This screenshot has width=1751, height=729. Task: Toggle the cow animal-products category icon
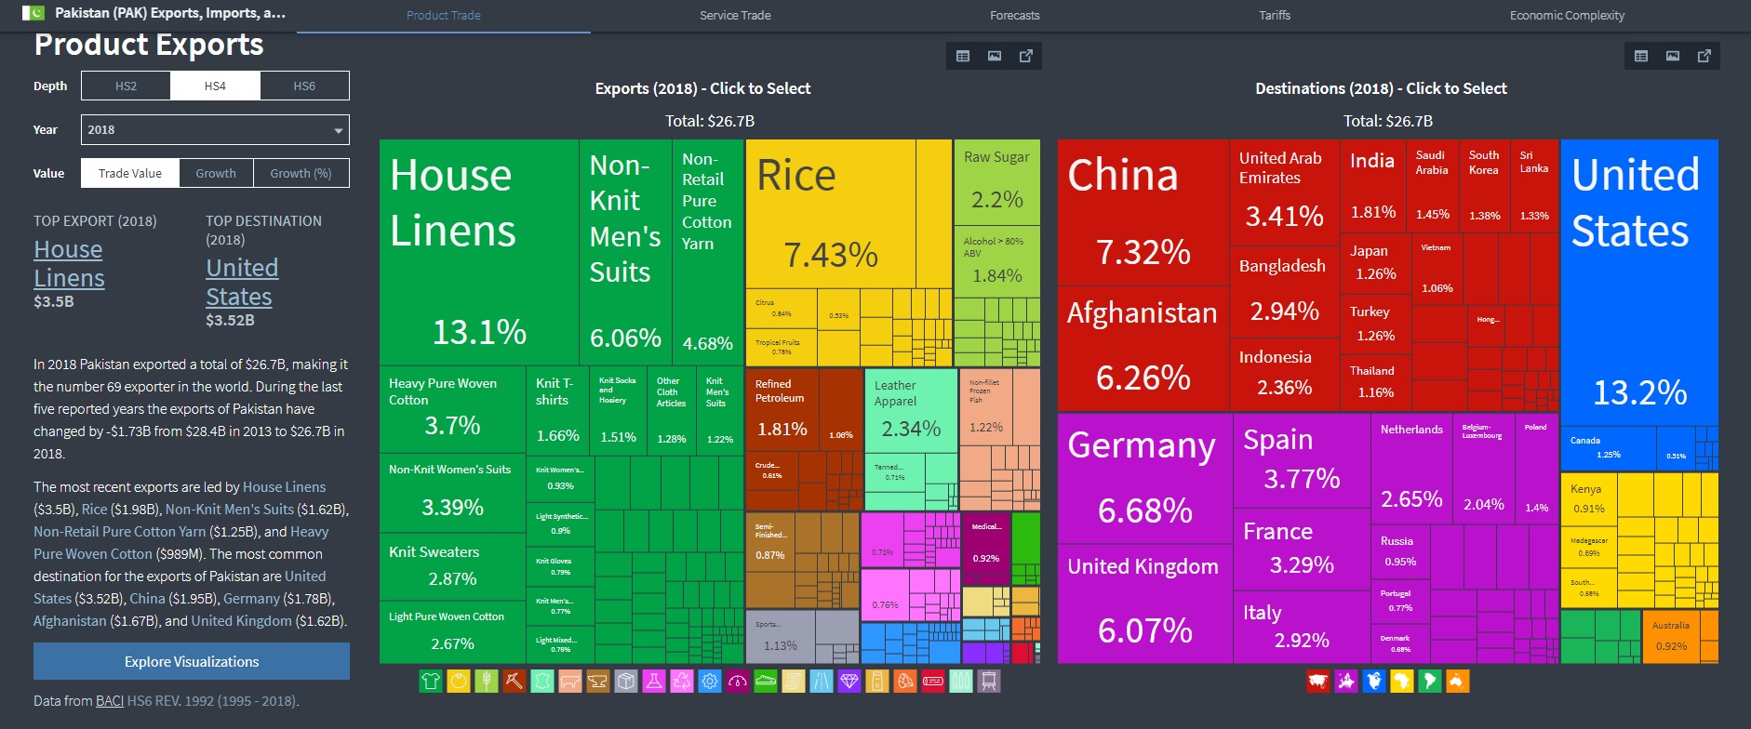click(x=570, y=682)
